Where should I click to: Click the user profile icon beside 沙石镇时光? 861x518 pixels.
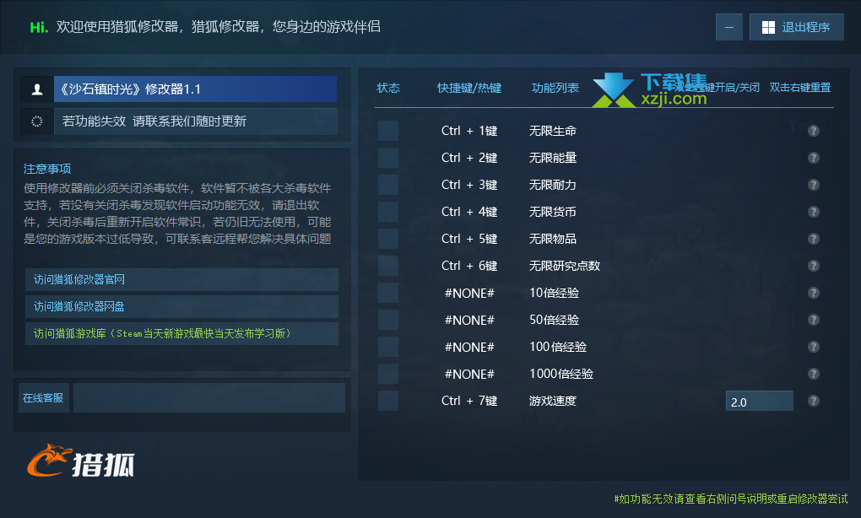tap(37, 89)
